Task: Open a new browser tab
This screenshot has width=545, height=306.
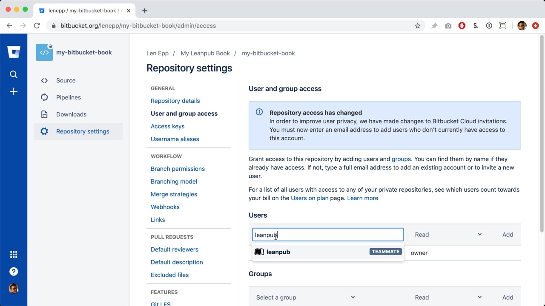Action: 145,11
